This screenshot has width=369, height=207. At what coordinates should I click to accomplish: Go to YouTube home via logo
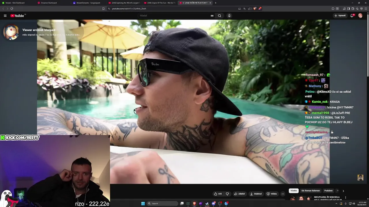tap(17, 16)
